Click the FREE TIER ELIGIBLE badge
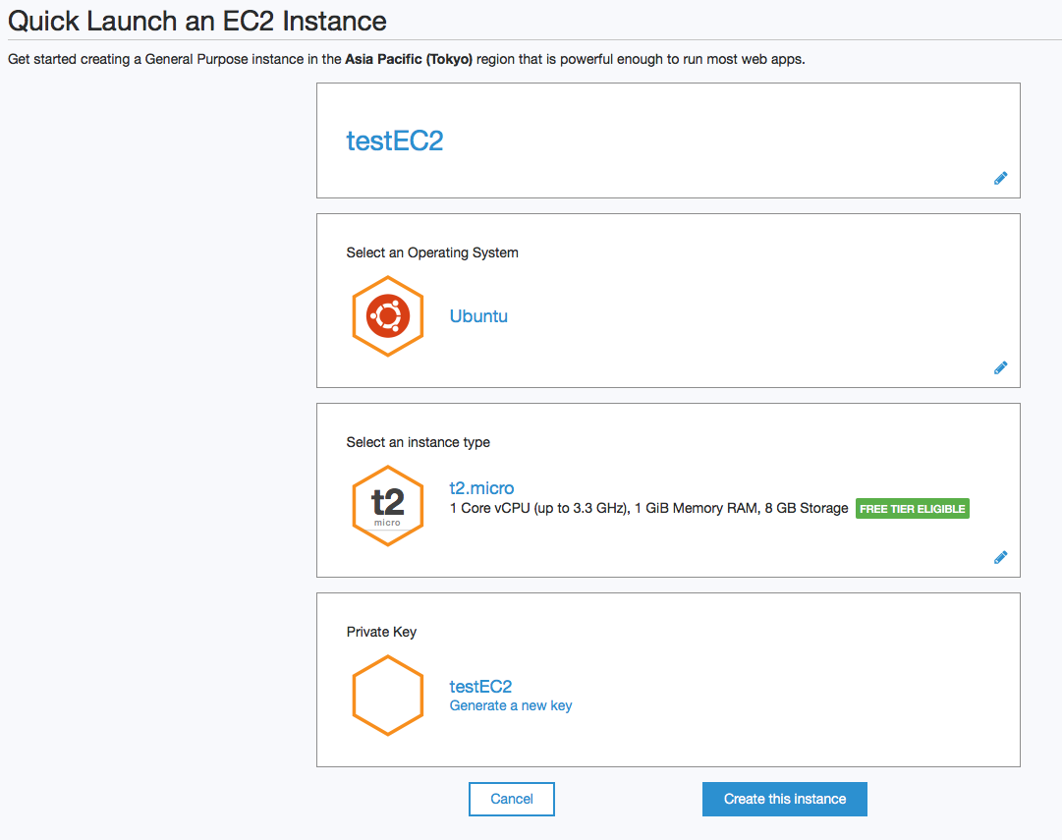 tap(913, 509)
